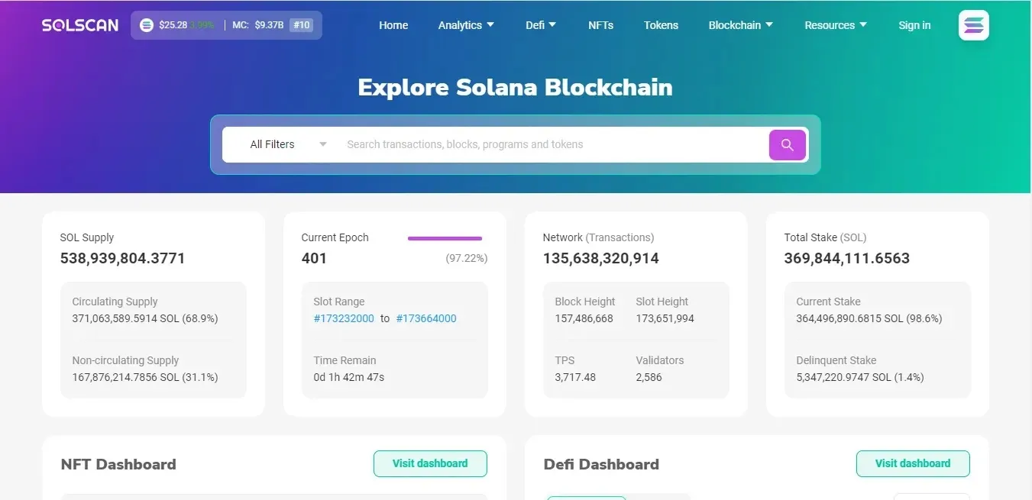Click the Current Epoch progress bar
Image resolution: width=1032 pixels, height=500 pixels.
[445, 238]
